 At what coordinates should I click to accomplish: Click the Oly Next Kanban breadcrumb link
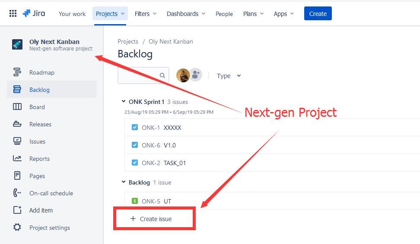[x=171, y=41]
